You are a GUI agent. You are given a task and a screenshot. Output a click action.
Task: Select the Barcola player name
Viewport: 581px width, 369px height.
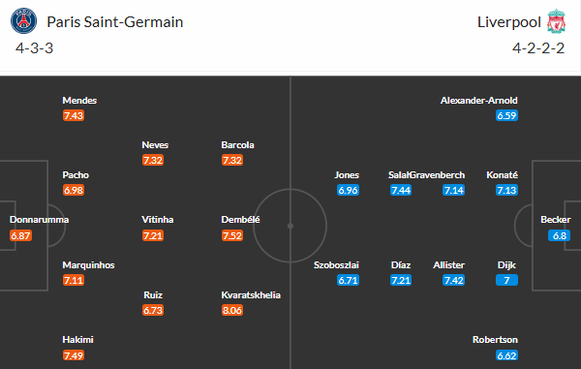[237, 145]
